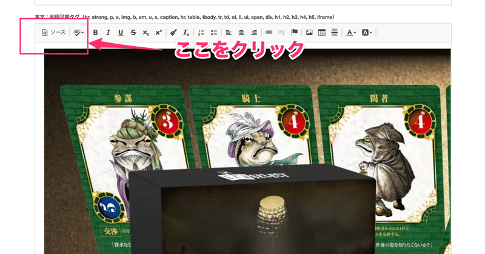This screenshot has height=254, width=485.
Task: Toggle underline formatting
Action: tap(121, 33)
